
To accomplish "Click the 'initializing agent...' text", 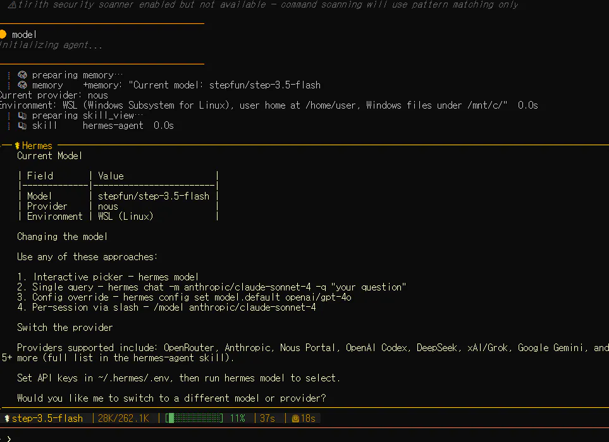I will 51,45.
